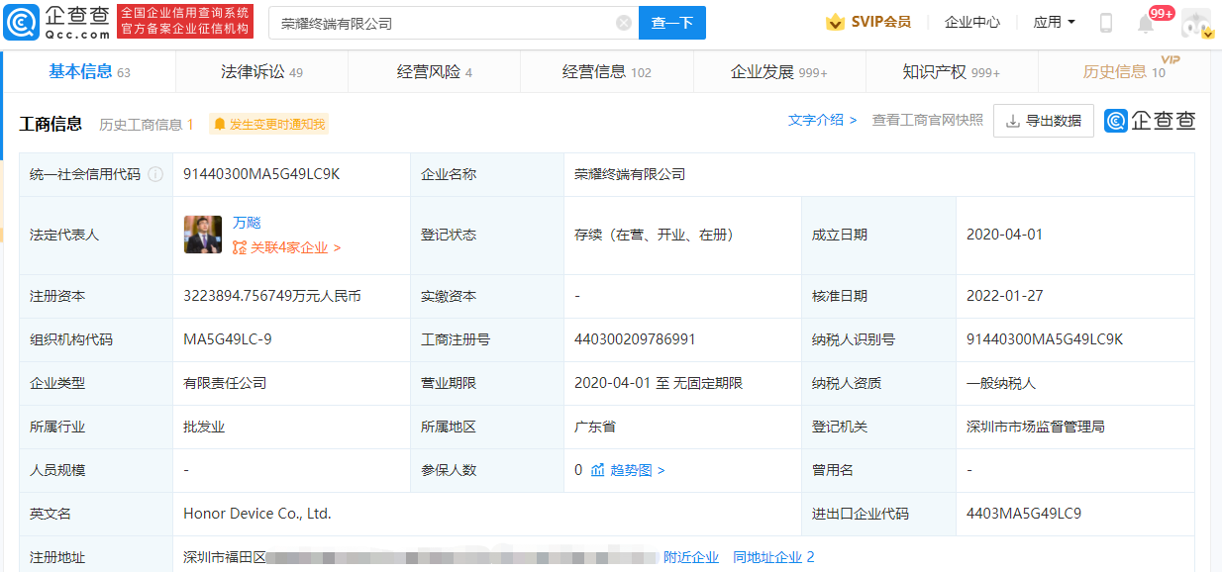Click the 查一下 search button
The image size is (1222, 572).
click(671, 23)
